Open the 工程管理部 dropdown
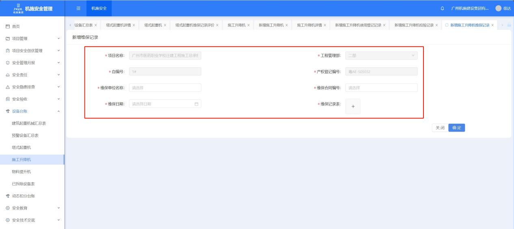This screenshot has height=229, width=514. [381, 56]
